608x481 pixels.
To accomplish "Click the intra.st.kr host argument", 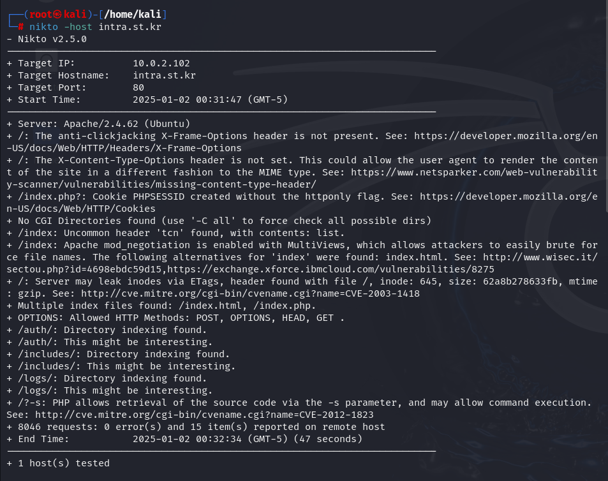I will 130,27.
